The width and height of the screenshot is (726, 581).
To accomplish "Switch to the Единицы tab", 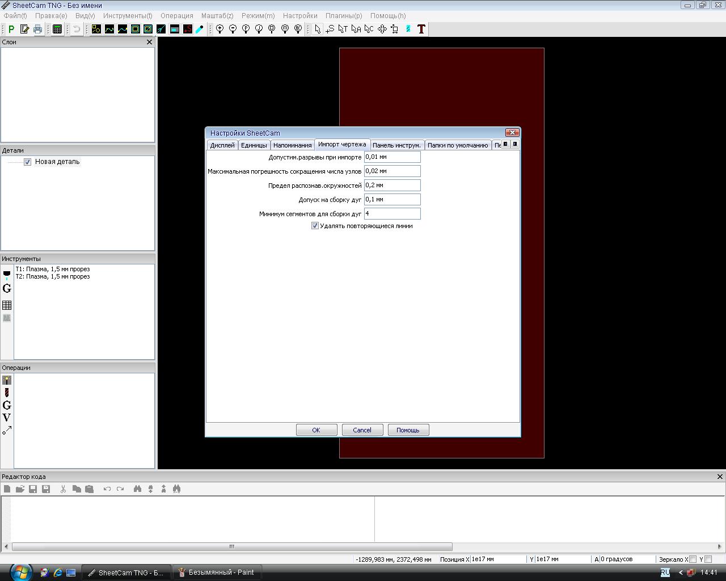I will [254, 145].
